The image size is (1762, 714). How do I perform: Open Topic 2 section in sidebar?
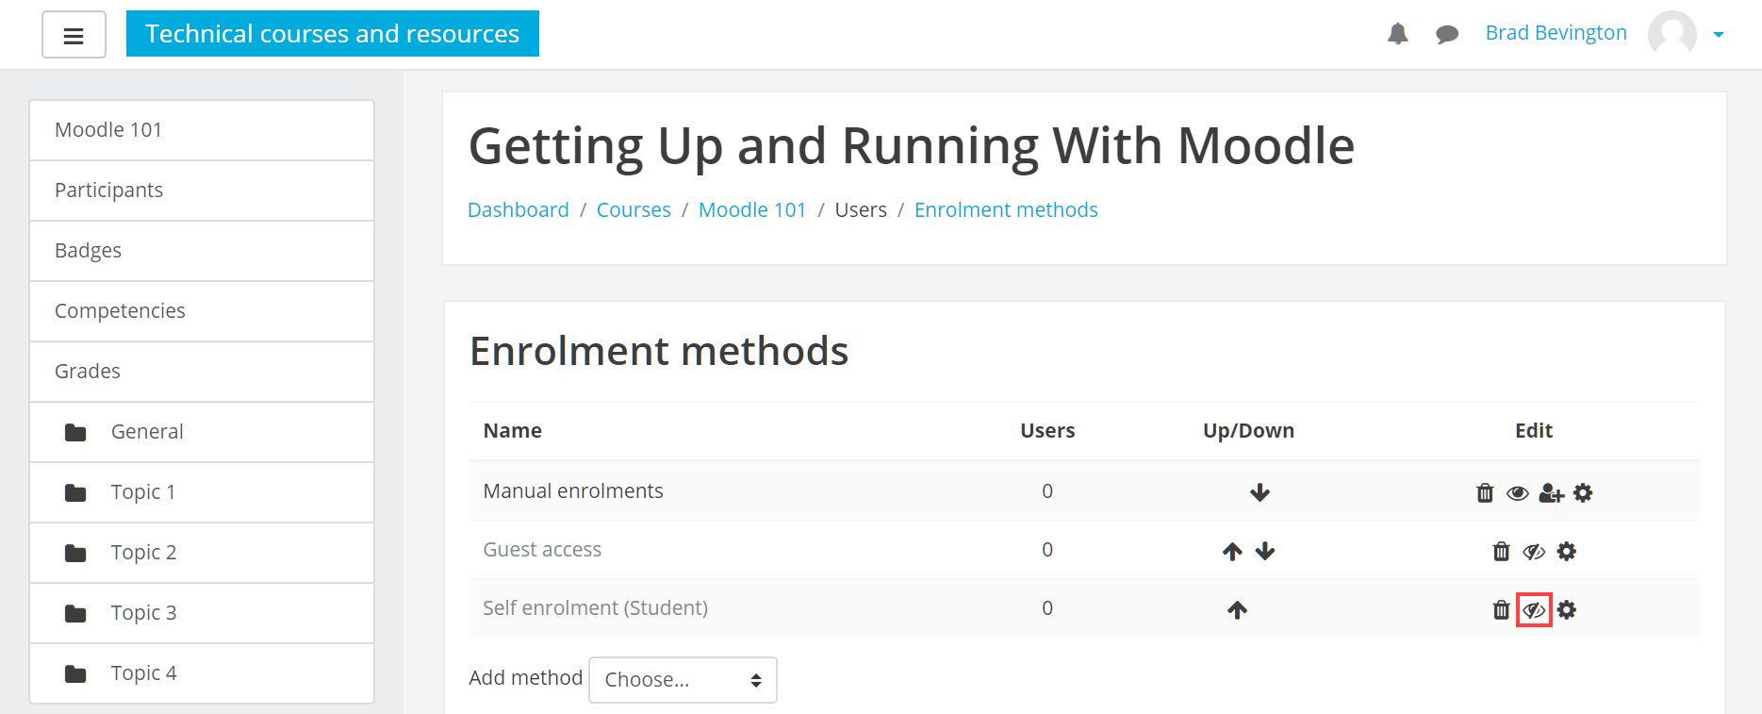click(x=202, y=553)
